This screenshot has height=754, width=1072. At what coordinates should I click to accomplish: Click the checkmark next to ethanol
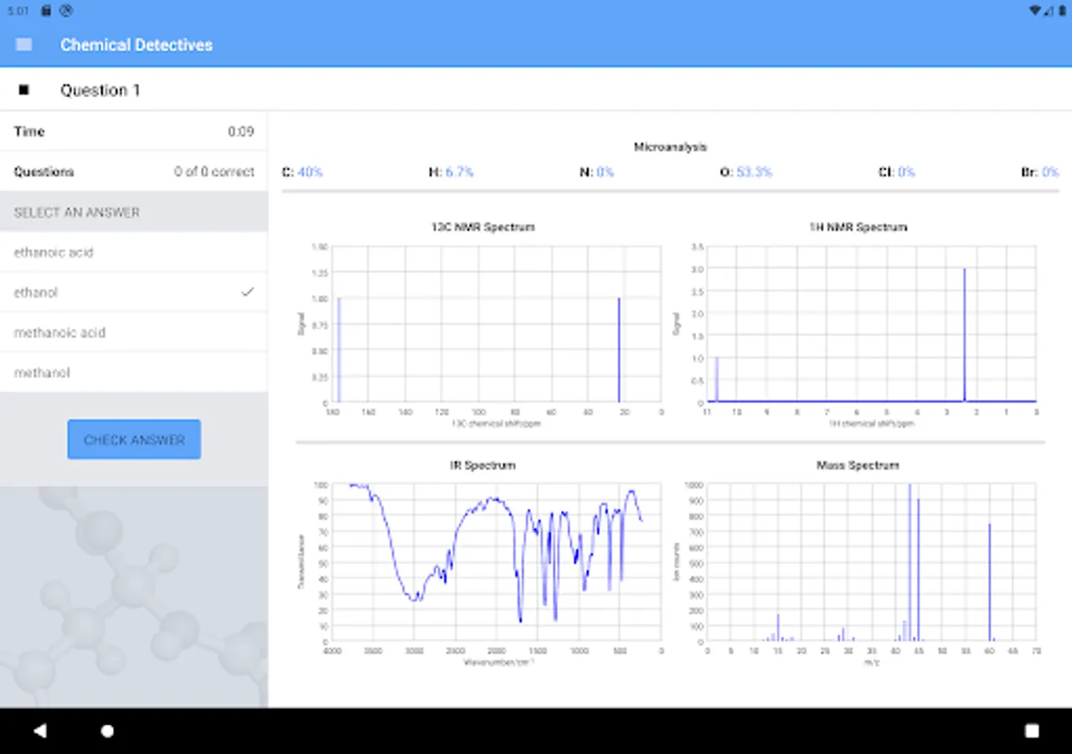coord(247,292)
